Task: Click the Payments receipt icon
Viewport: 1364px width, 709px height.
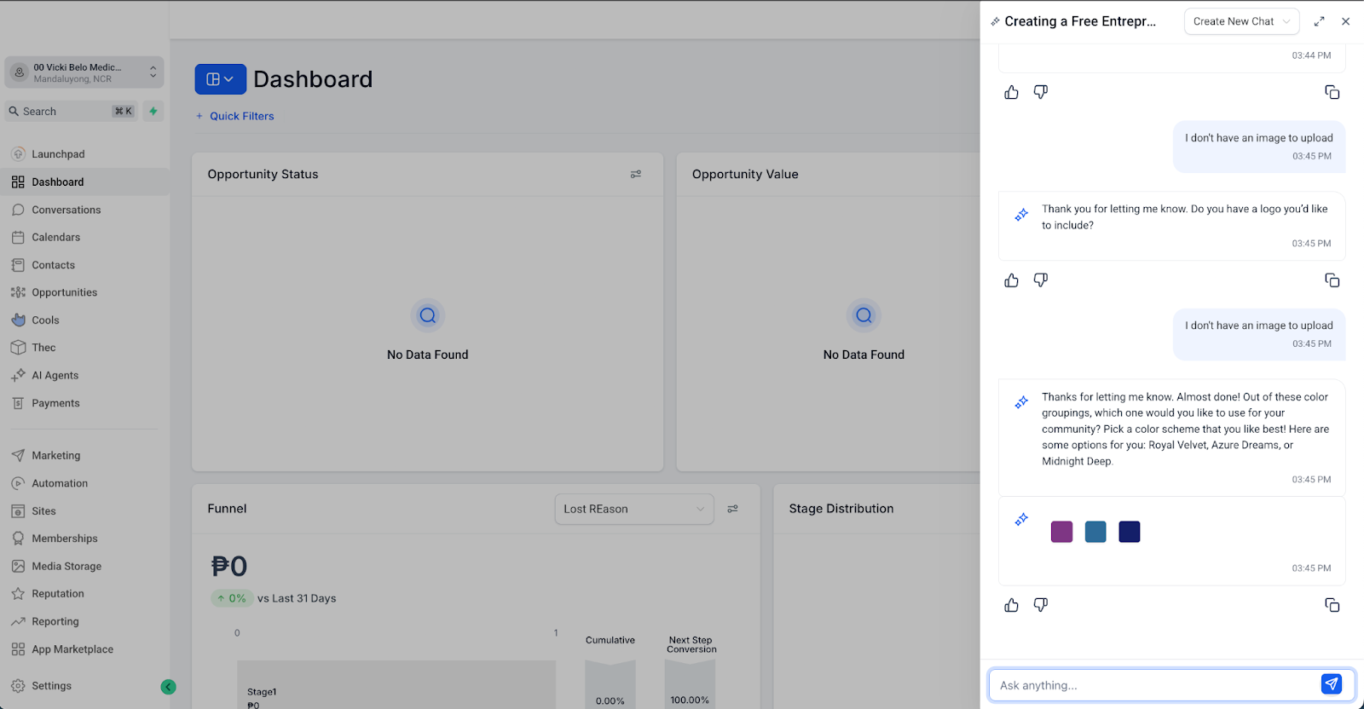Action: [18, 403]
